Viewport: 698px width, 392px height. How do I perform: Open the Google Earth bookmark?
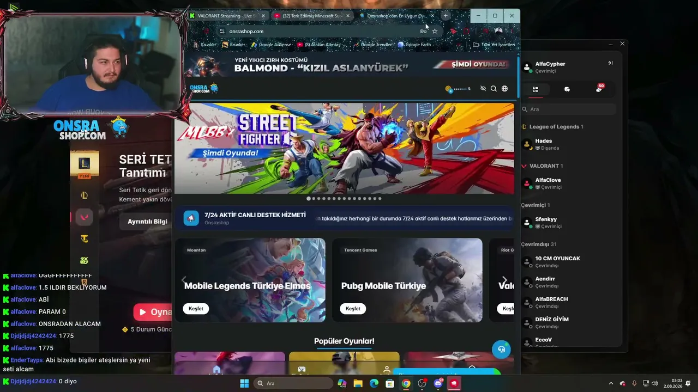pyautogui.click(x=414, y=45)
